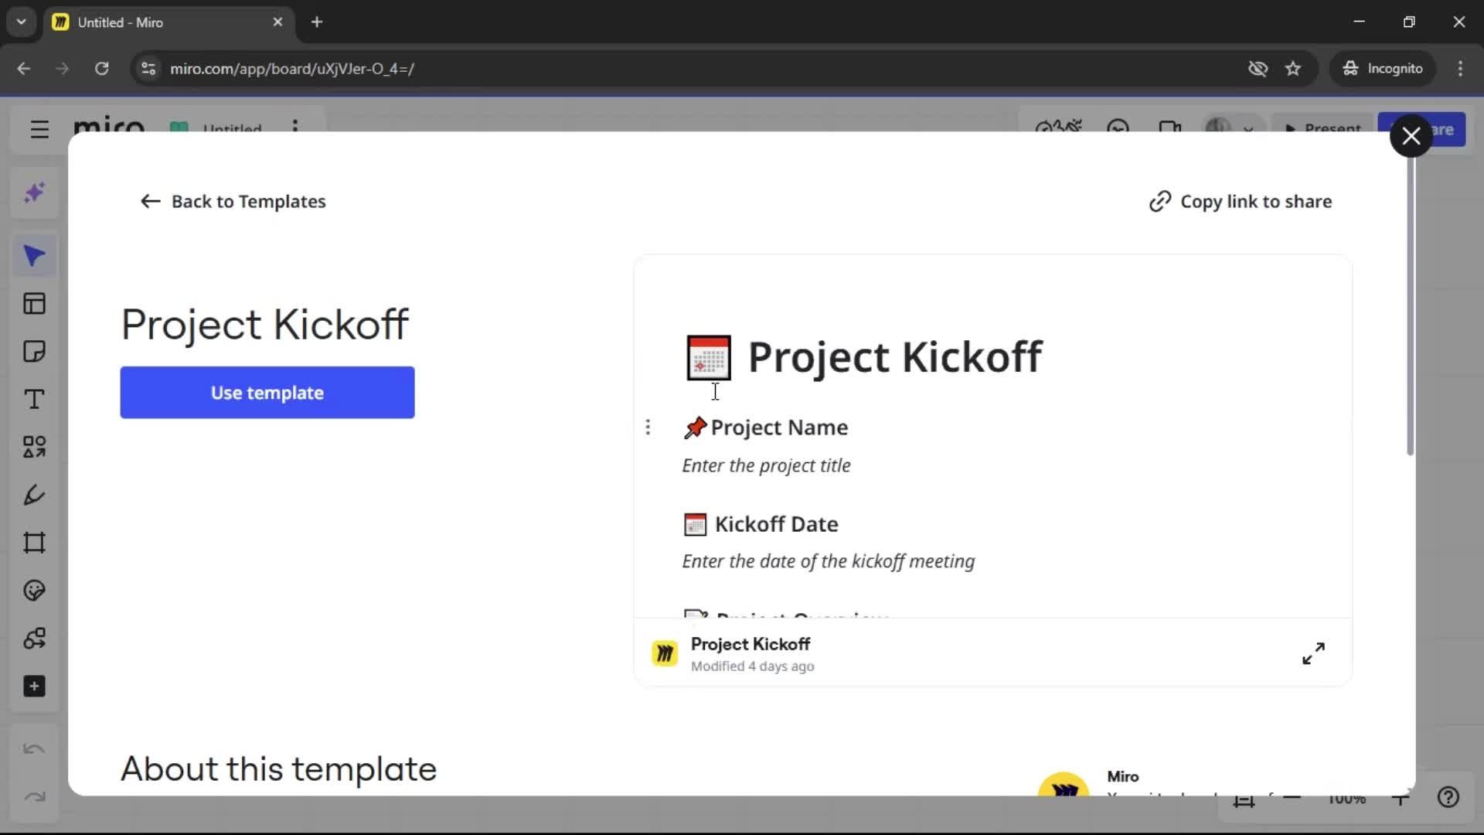Open the Stickers and emojis tool
1484x835 pixels.
(x=34, y=591)
